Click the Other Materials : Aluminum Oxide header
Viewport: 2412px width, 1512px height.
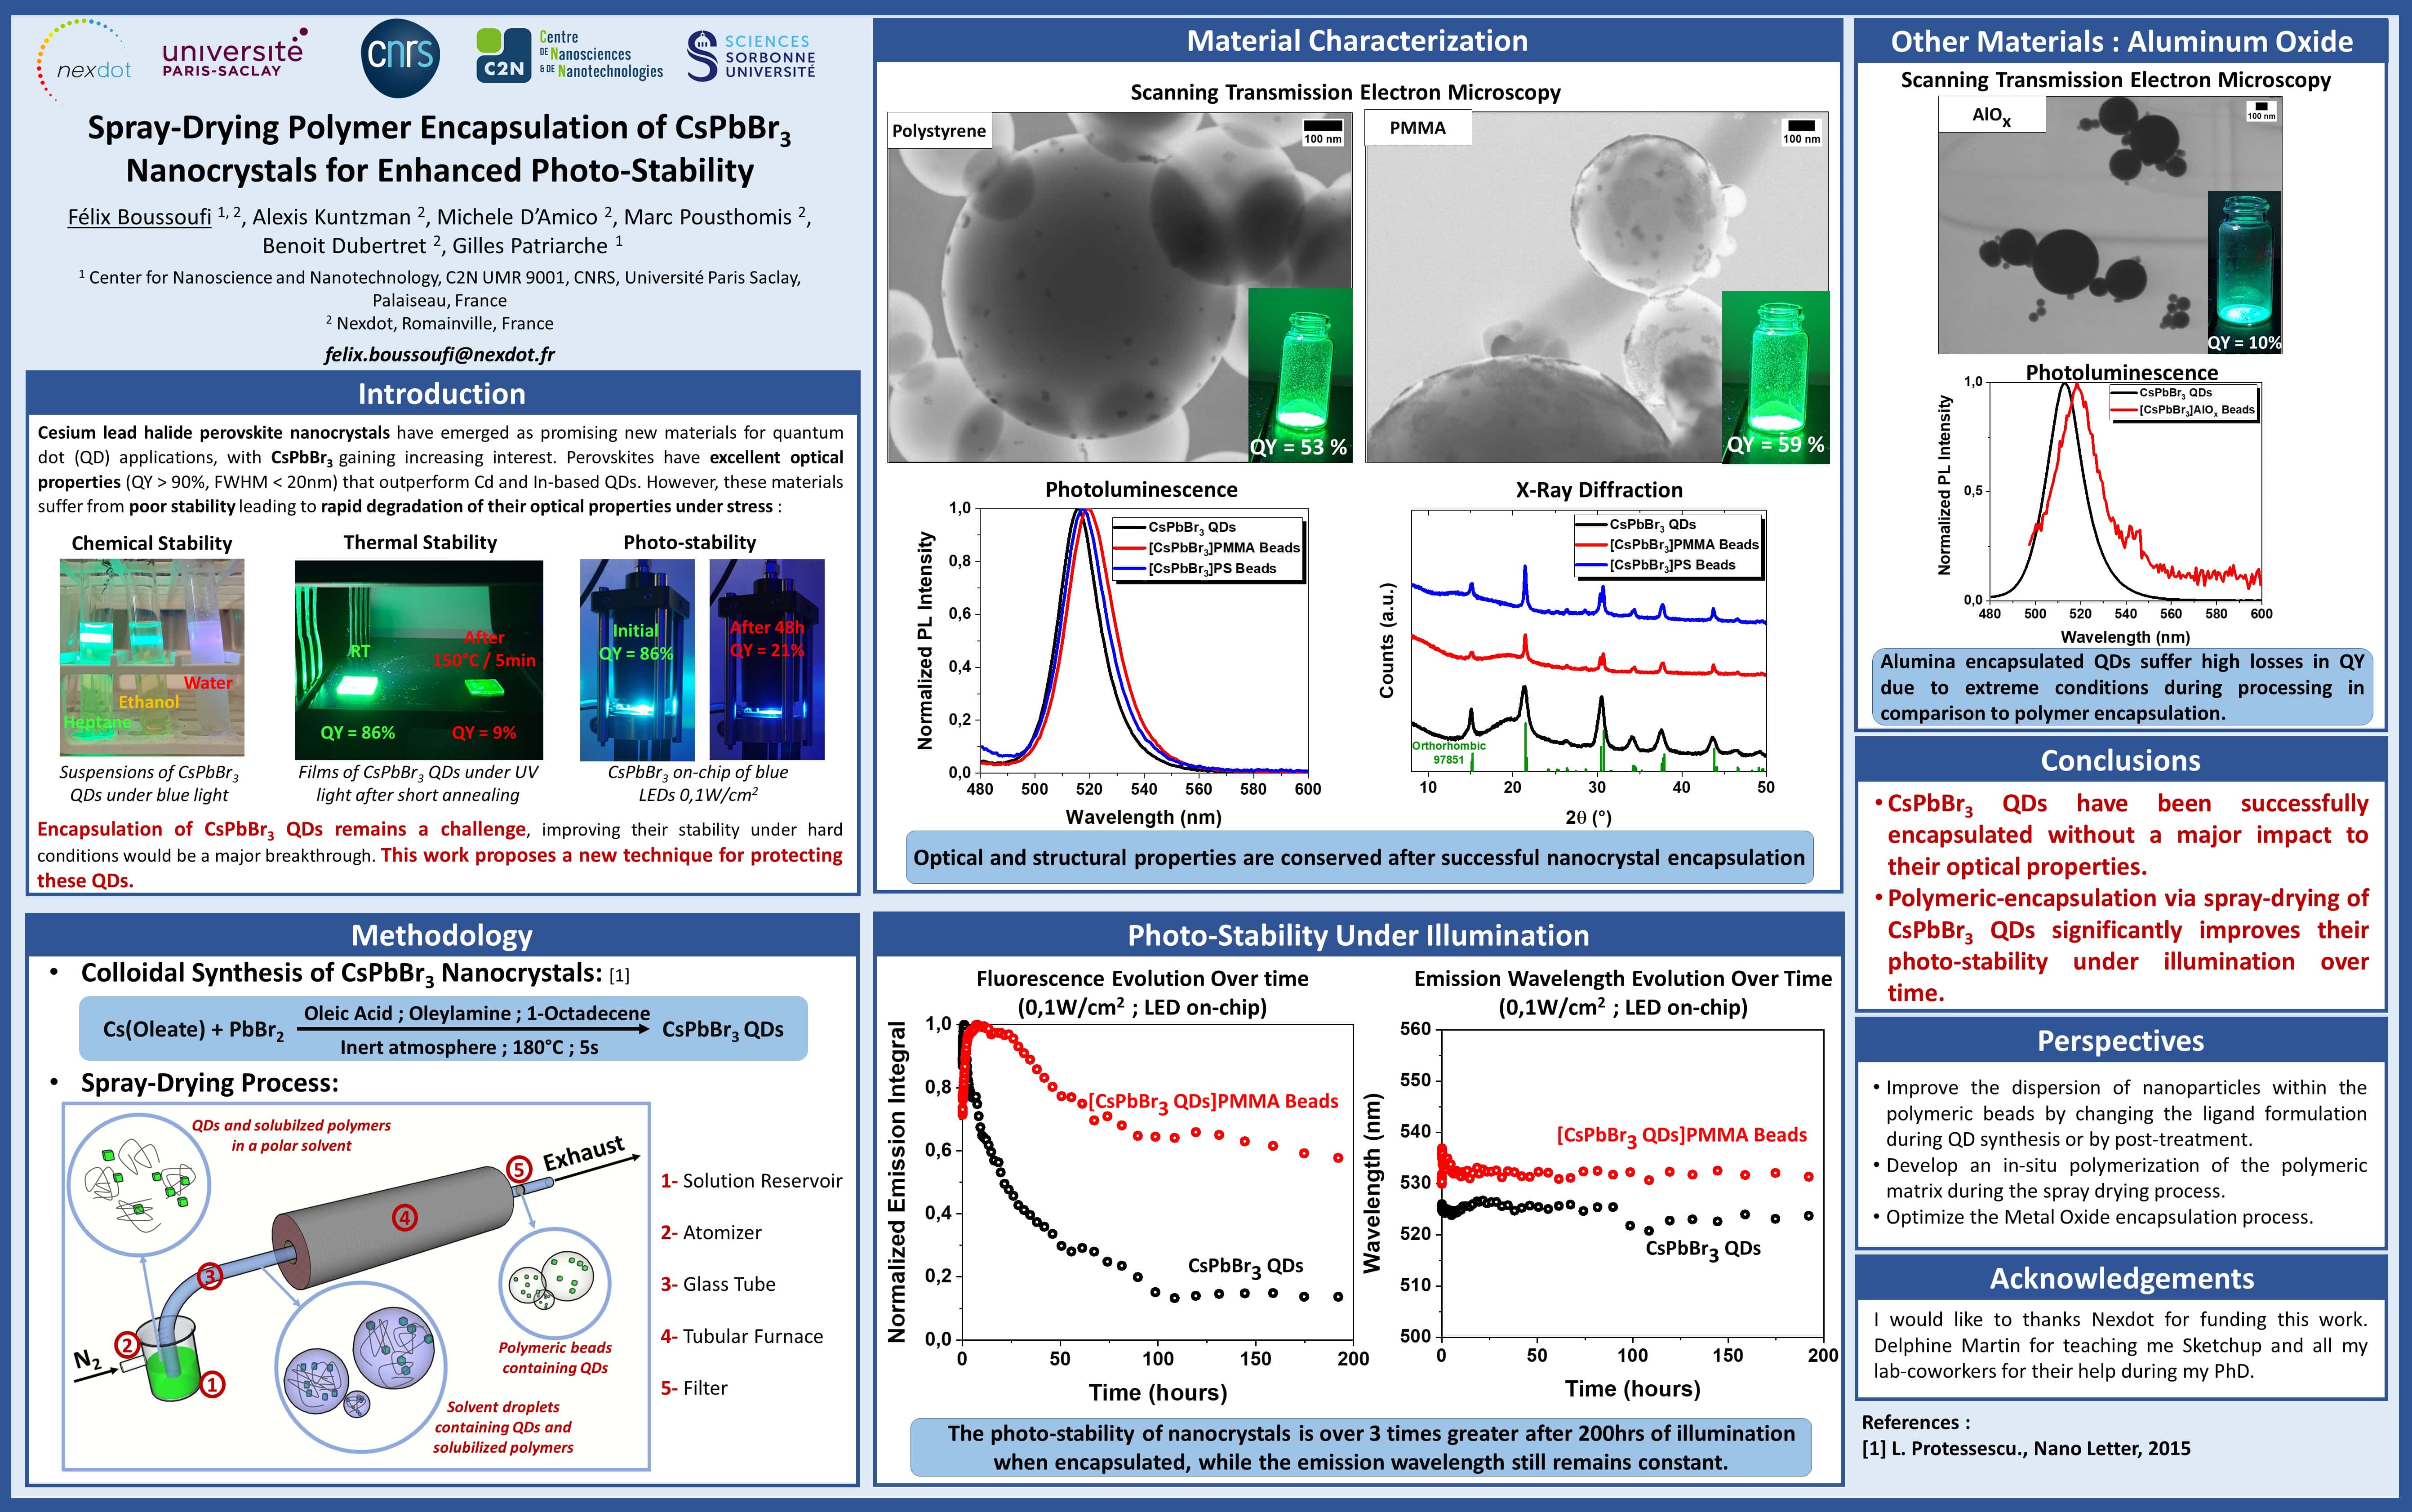coord(2121,41)
